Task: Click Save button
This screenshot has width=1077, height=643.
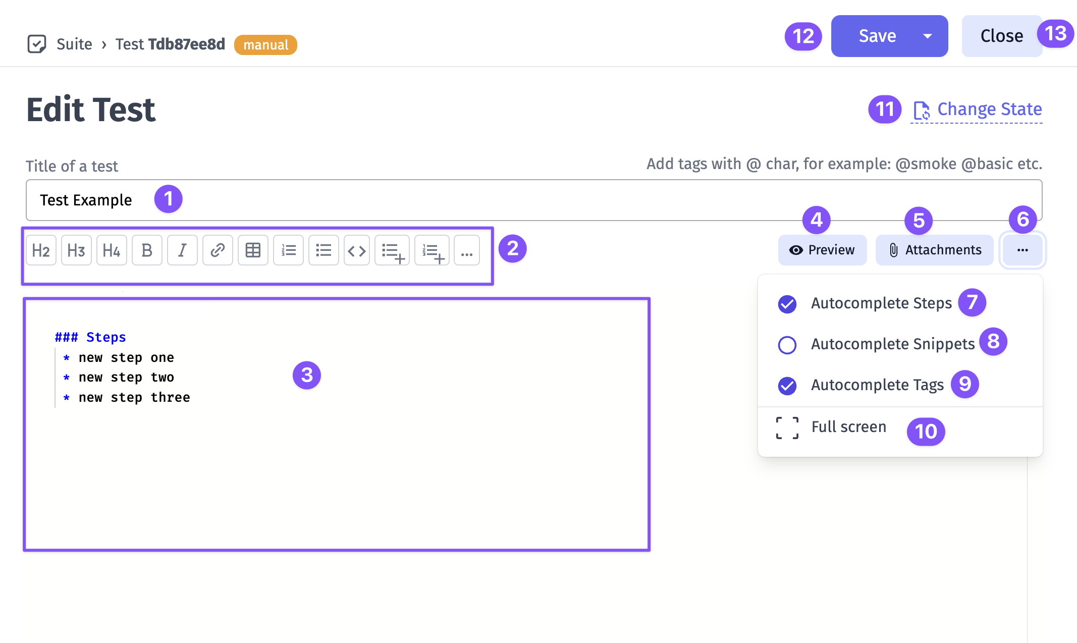Action: (877, 36)
